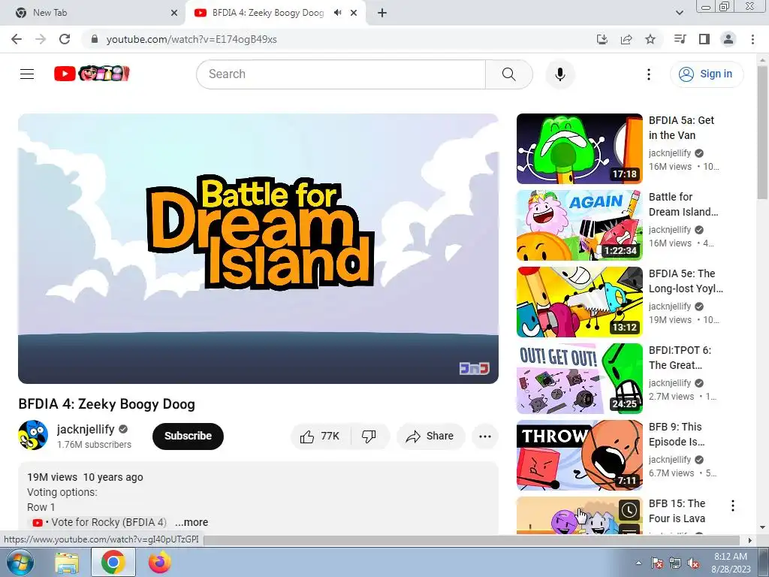Bookmark this page with star icon

pyautogui.click(x=650, y=39)
